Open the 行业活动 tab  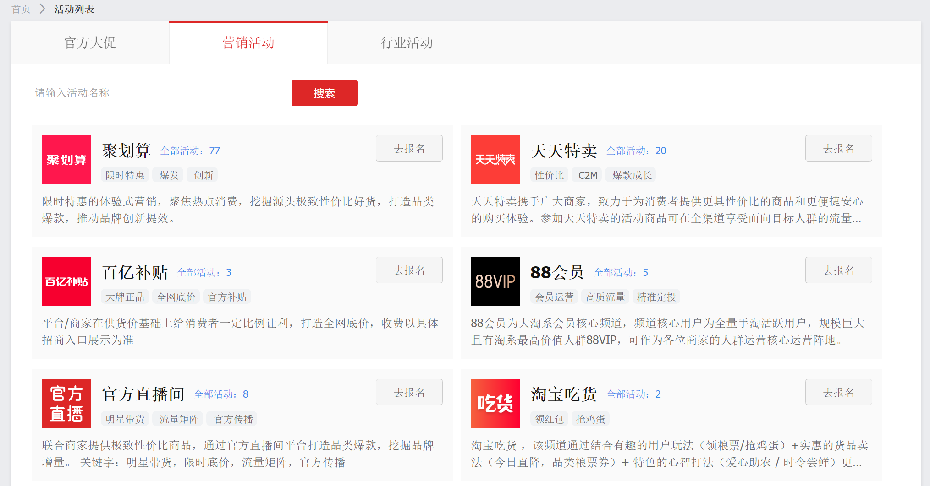point(407,43)
